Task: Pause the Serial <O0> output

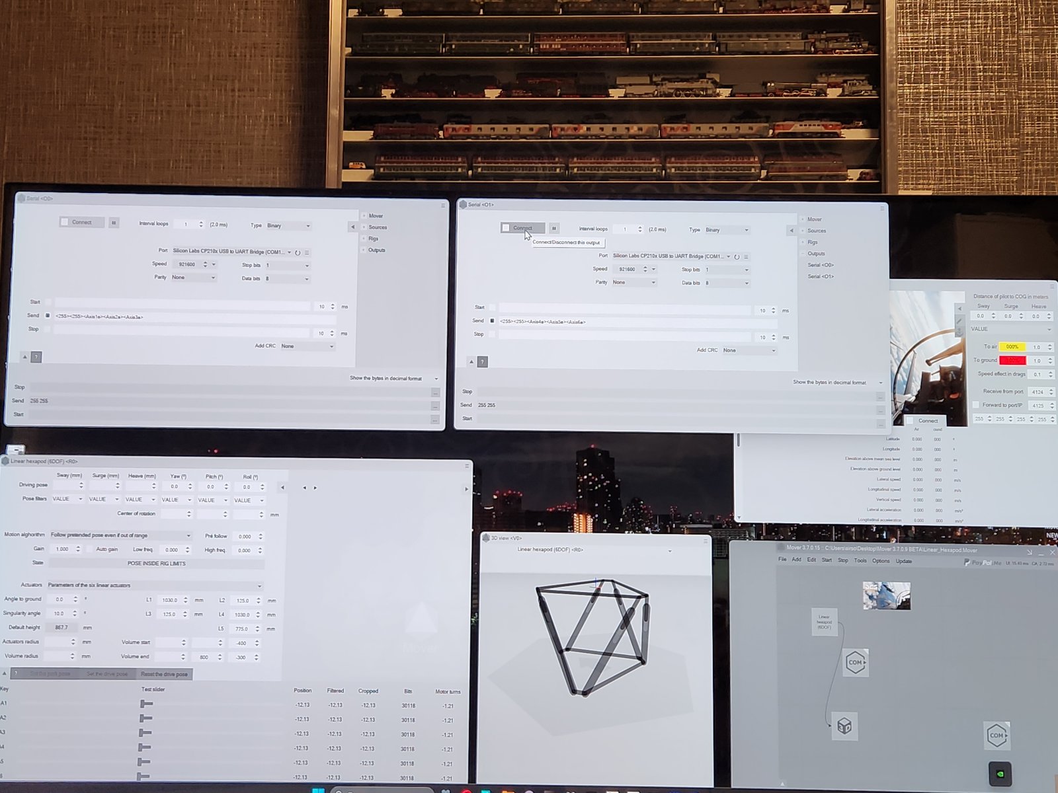Action: point(114,223)
